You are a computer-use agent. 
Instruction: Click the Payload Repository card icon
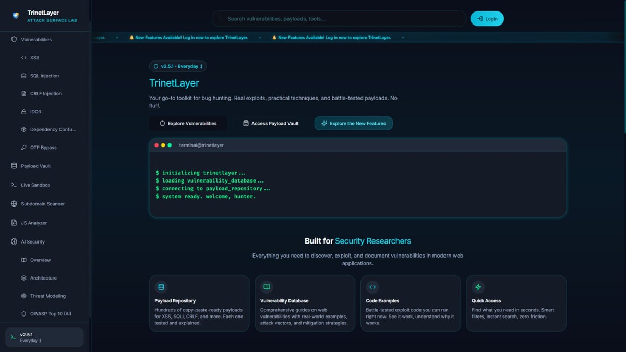point(161,287)
